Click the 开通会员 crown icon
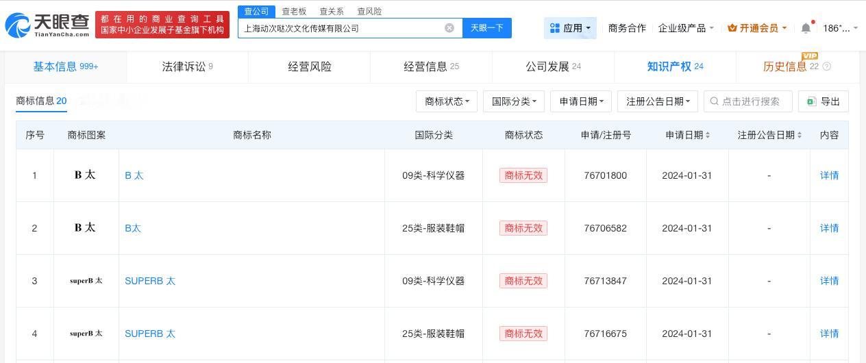866x363 pixels. 732,28
